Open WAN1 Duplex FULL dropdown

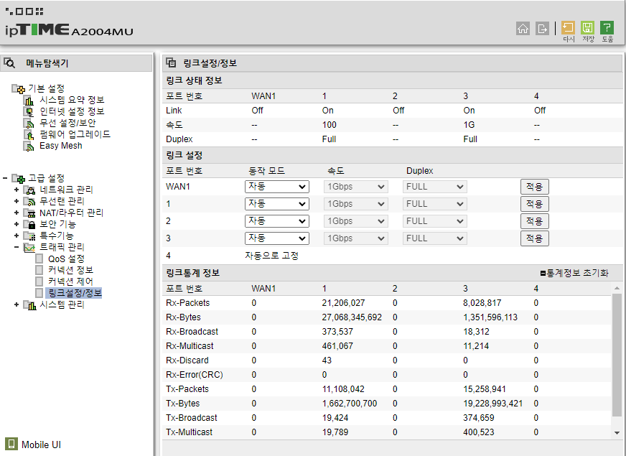click(x=434, y=187)
